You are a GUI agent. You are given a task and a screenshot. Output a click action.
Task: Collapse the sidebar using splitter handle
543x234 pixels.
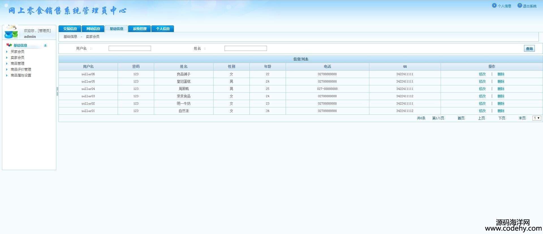coord(57,92)
